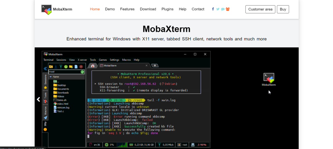333x149 pixels.
Task: Go to the Home page link
Action: click(x=95, y=9)
